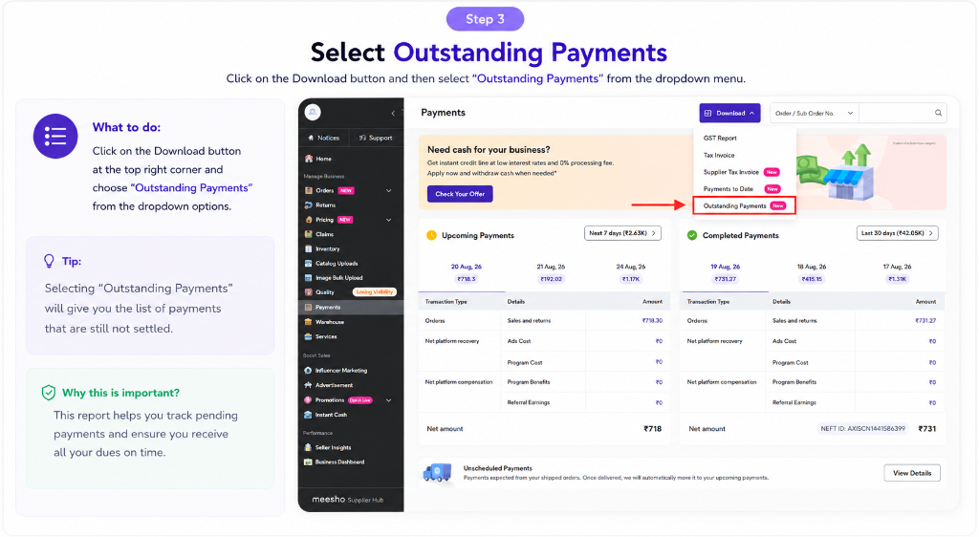Expand the Promotions submenu chevron
Screen dimensions: 979x537
click(389, 399)
